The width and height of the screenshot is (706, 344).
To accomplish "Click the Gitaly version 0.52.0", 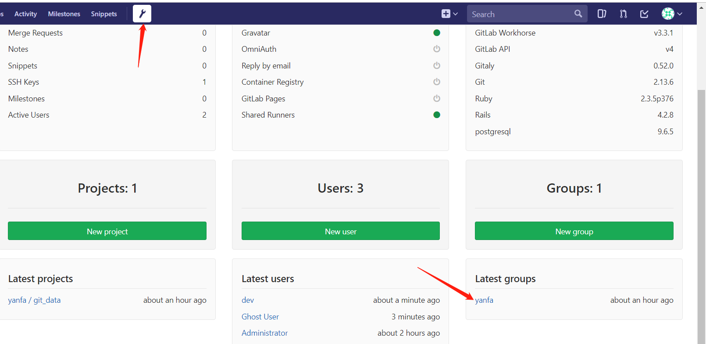I will pos(663,66).
